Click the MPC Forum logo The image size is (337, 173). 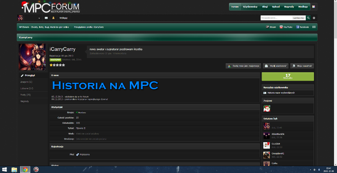click(51, 7)
